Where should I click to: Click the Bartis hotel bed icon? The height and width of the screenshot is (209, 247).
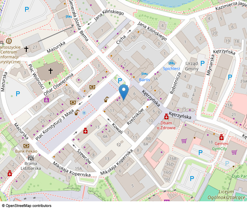(145, 74)
